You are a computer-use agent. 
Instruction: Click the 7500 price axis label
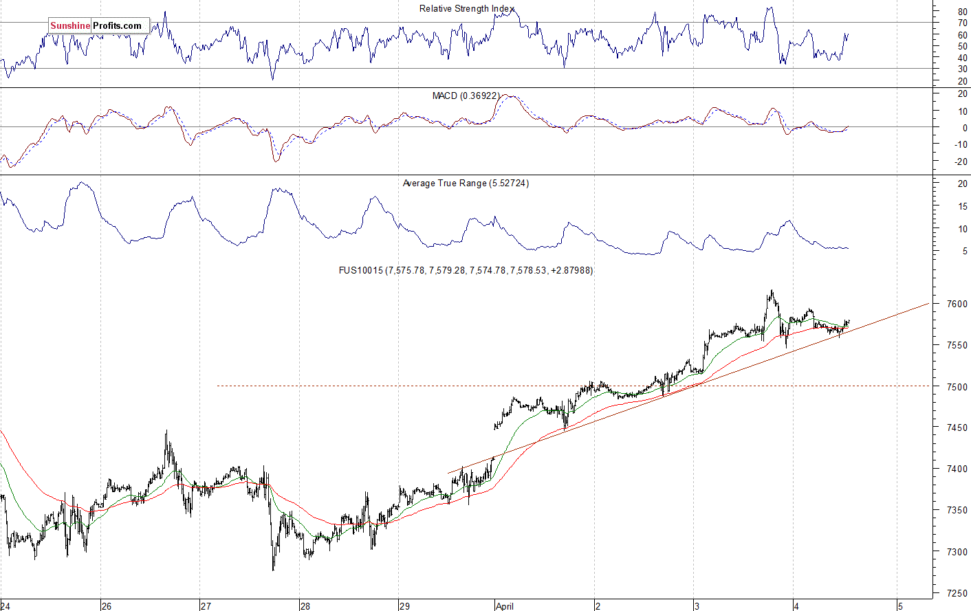pos(957,386)
